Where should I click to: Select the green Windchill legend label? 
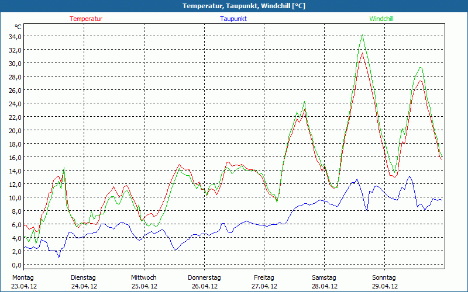pyautogui.click(x=381, y=19)
